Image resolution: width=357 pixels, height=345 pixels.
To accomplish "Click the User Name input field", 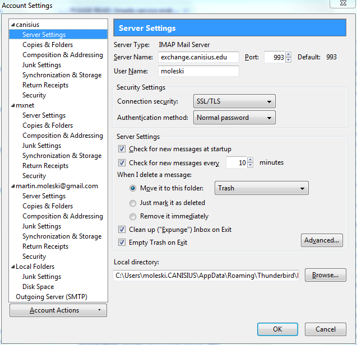I will pos(198,71).
